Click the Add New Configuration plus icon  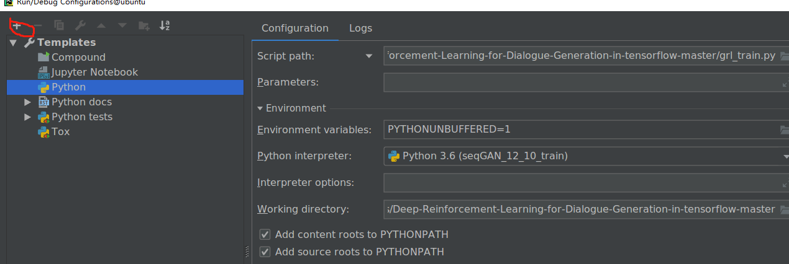click(x=17, y=26)
